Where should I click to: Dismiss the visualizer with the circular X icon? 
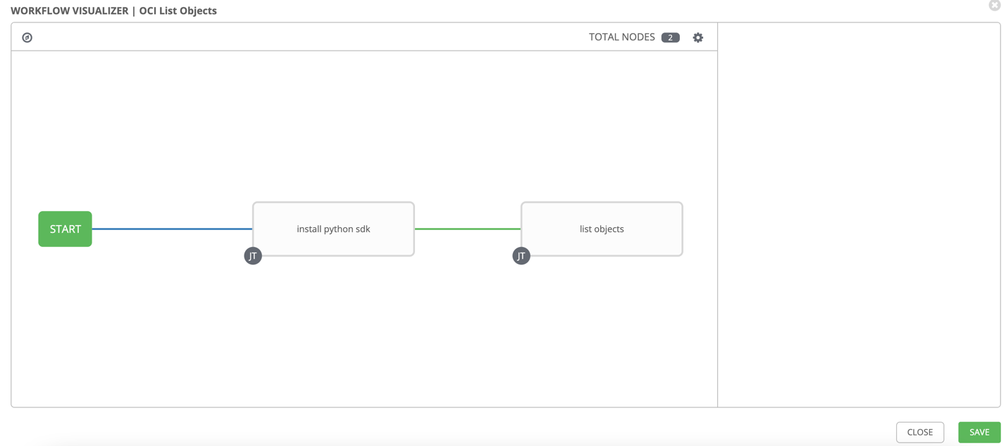tap(995, 6)
